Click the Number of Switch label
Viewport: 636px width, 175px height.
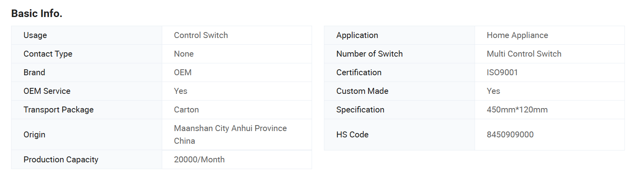pyautogui.click(x=369, y=54)
